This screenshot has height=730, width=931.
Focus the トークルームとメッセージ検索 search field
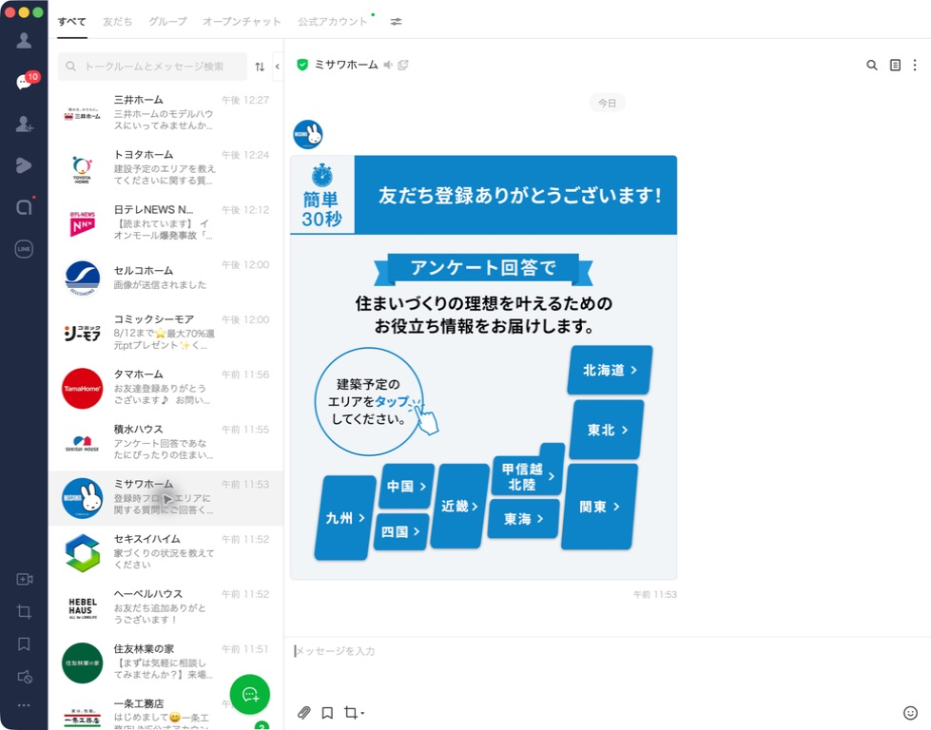152,67
